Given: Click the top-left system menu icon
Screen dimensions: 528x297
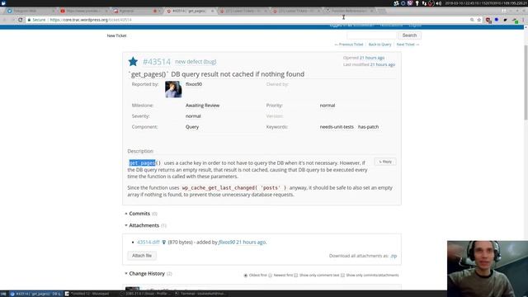Looking at the screenshot, I should pyautogui.click(x=3, y=3).
